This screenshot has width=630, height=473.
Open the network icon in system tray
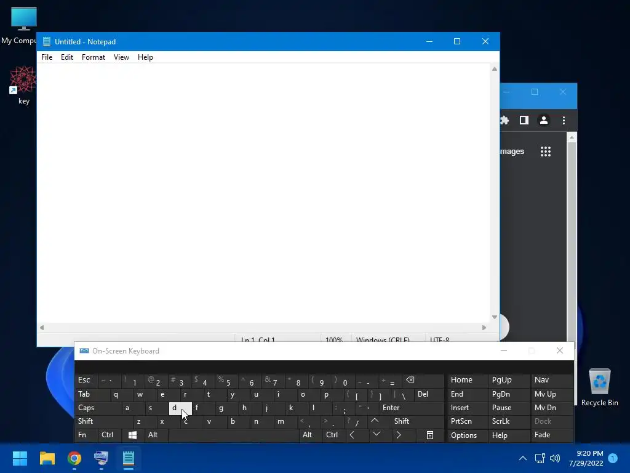click(x=540, y=458)
